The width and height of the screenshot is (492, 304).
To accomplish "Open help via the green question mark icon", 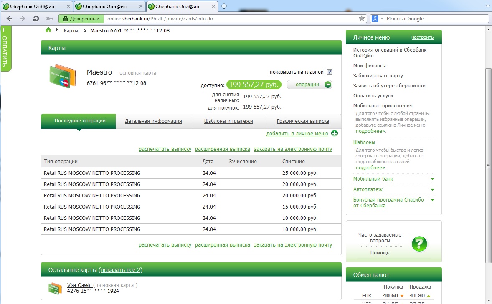I will (x=419, y=244).
